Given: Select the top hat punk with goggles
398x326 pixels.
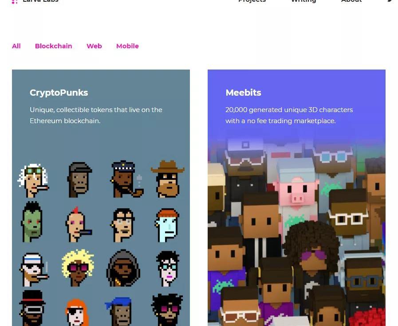Looking at the screenshot, I should 32,308.
